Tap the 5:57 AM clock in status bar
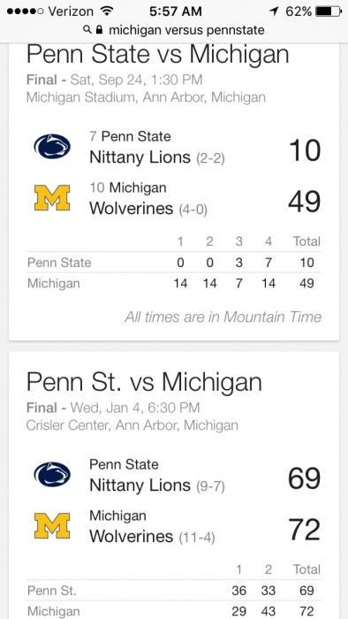 (176, 11)
